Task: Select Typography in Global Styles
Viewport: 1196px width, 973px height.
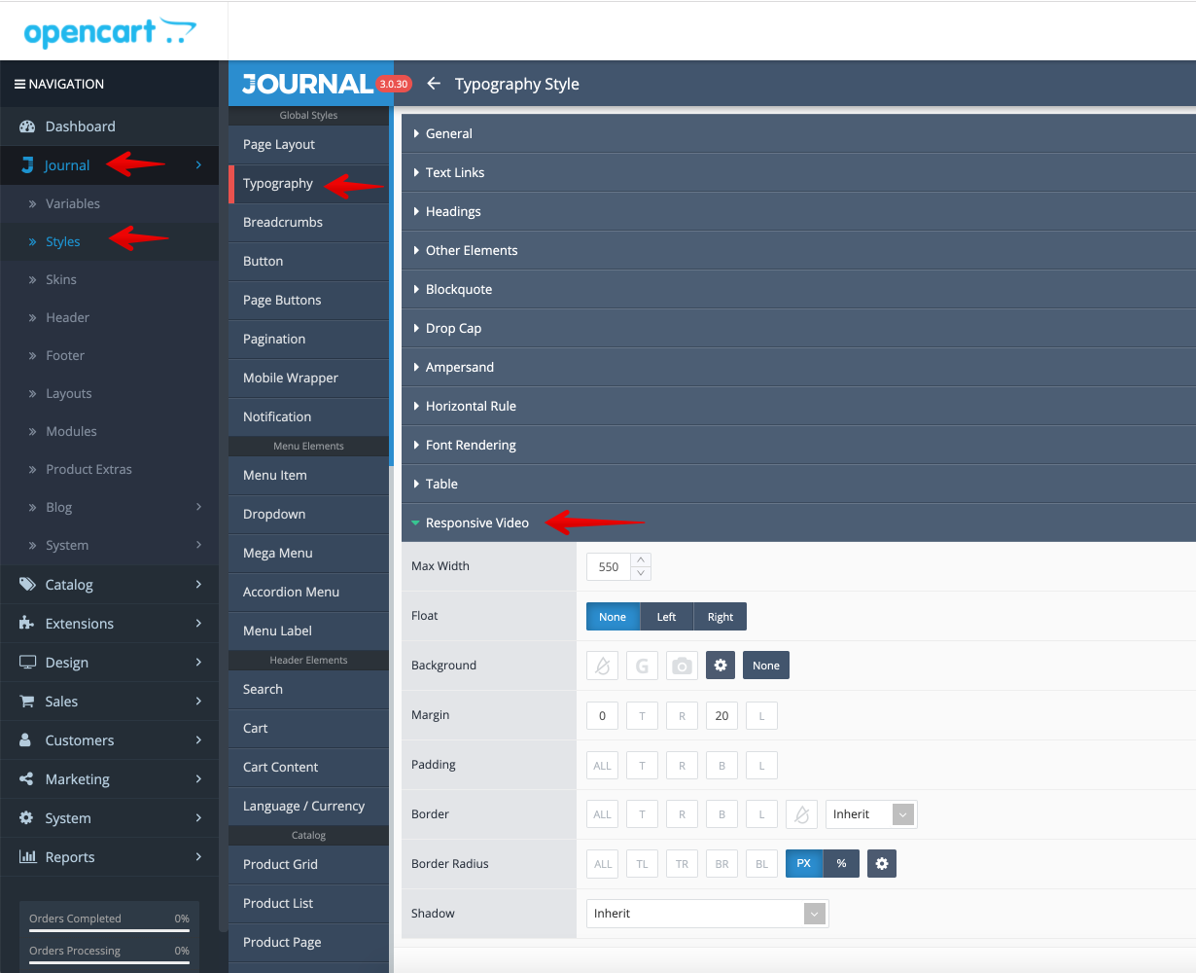Action: (308, 183)
